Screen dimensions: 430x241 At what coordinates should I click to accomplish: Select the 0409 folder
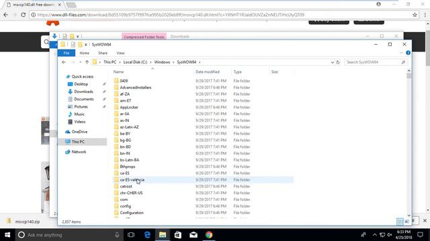(124, 81)
